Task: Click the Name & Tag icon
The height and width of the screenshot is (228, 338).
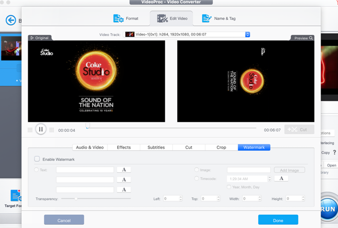Action: (x=206, y=18)
